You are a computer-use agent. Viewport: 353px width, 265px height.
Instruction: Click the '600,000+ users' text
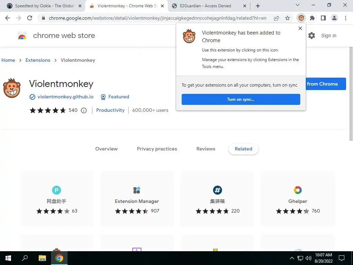(x=150, y=110)
